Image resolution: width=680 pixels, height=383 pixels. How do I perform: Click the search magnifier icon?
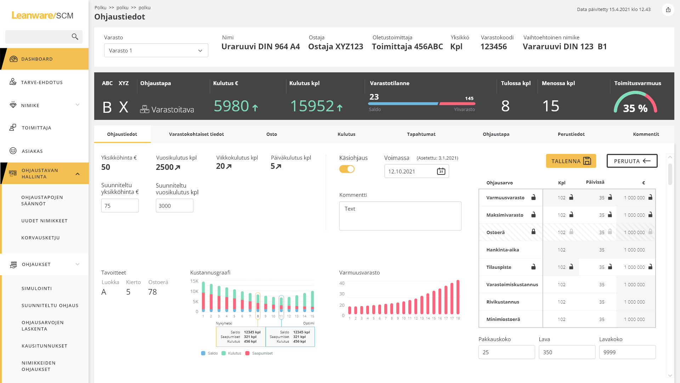coord(75,37)
